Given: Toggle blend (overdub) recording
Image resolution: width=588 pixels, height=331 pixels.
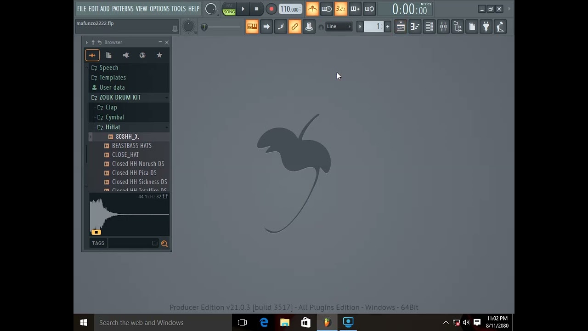Looking at the screenshot, I should point(355,9).
